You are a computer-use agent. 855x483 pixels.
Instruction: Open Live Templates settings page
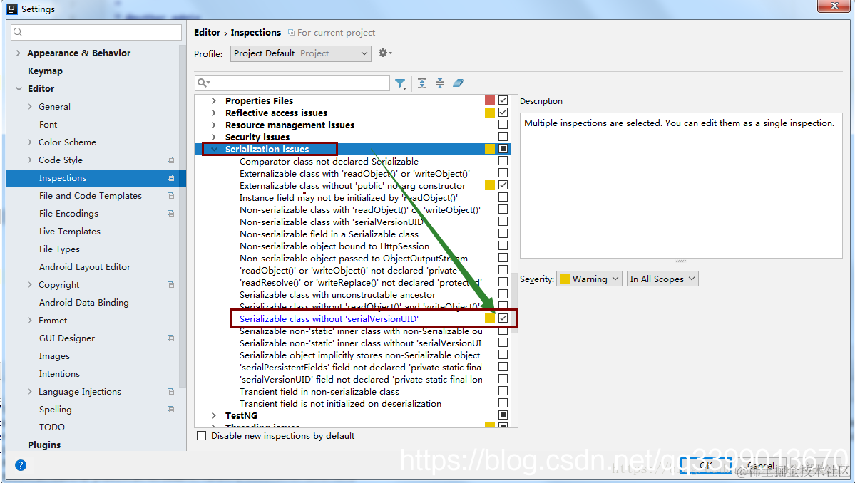point(70,232)
